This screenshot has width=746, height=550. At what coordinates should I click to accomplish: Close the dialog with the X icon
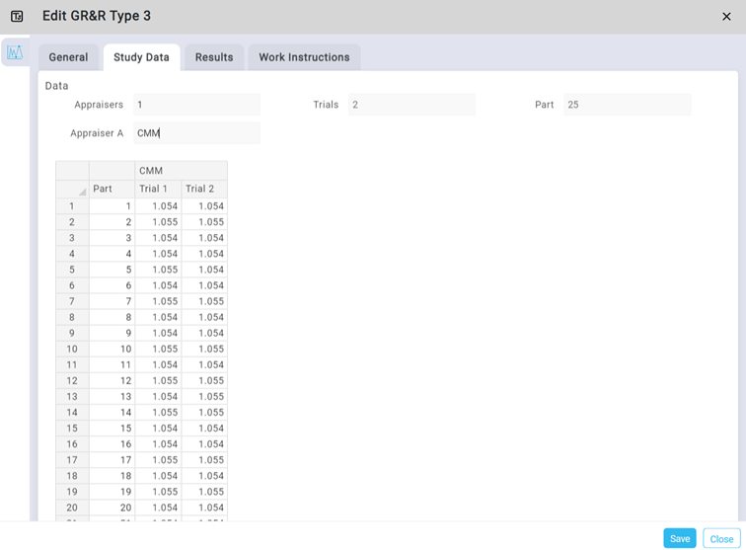(726, 17)
